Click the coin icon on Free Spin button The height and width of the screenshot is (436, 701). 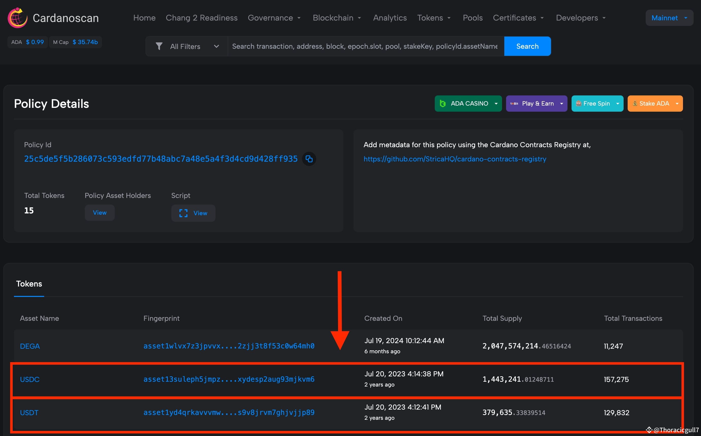(x=579, y=103)
